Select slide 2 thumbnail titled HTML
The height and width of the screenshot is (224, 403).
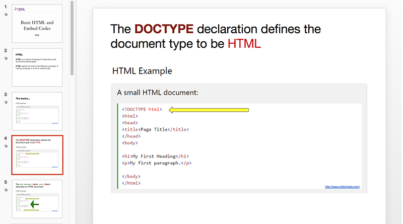(37, 67)
